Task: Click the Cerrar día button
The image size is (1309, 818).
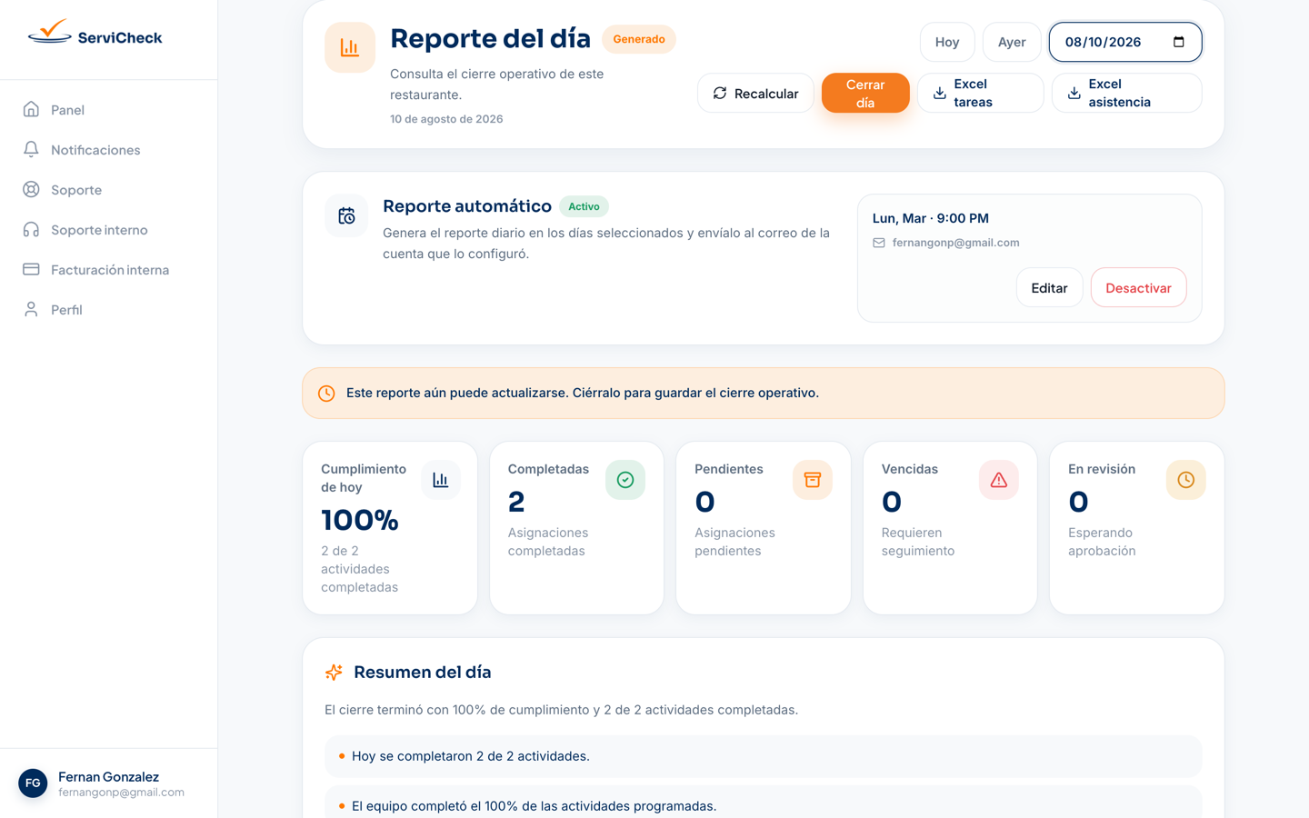Action: [x=865, y=94]
